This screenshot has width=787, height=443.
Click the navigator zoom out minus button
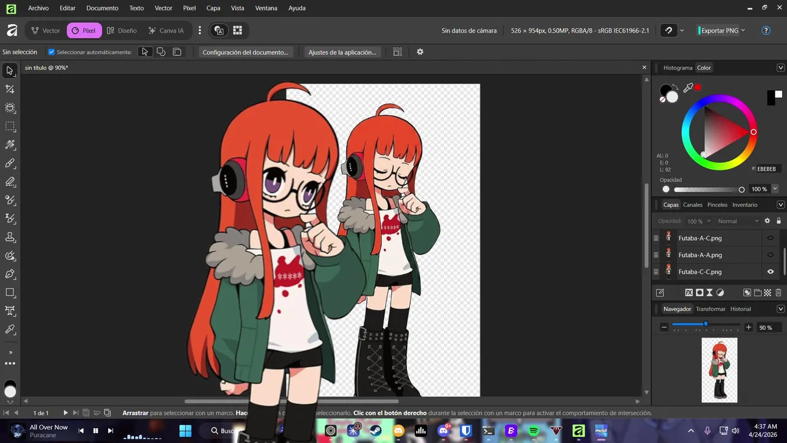[x=664, y=327]
